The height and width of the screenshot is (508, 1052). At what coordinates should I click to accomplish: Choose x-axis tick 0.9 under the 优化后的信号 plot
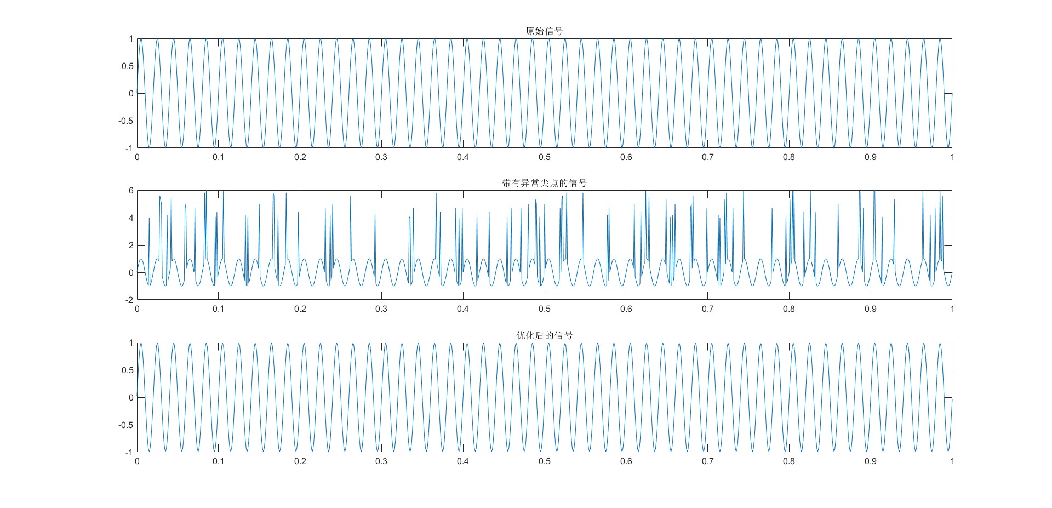[x=871, y=461]
